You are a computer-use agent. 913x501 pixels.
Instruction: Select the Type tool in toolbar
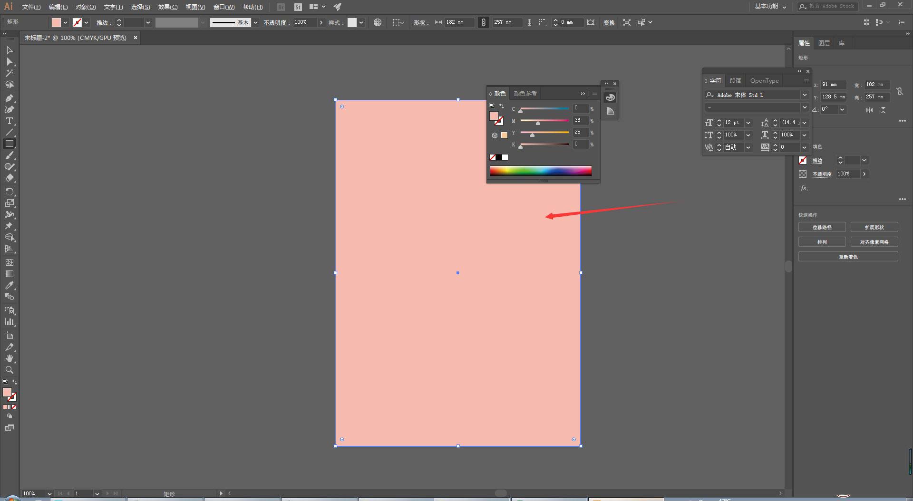[x=9, y=121]
